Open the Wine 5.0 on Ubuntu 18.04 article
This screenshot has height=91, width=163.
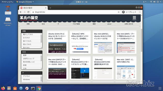(57, 42)
